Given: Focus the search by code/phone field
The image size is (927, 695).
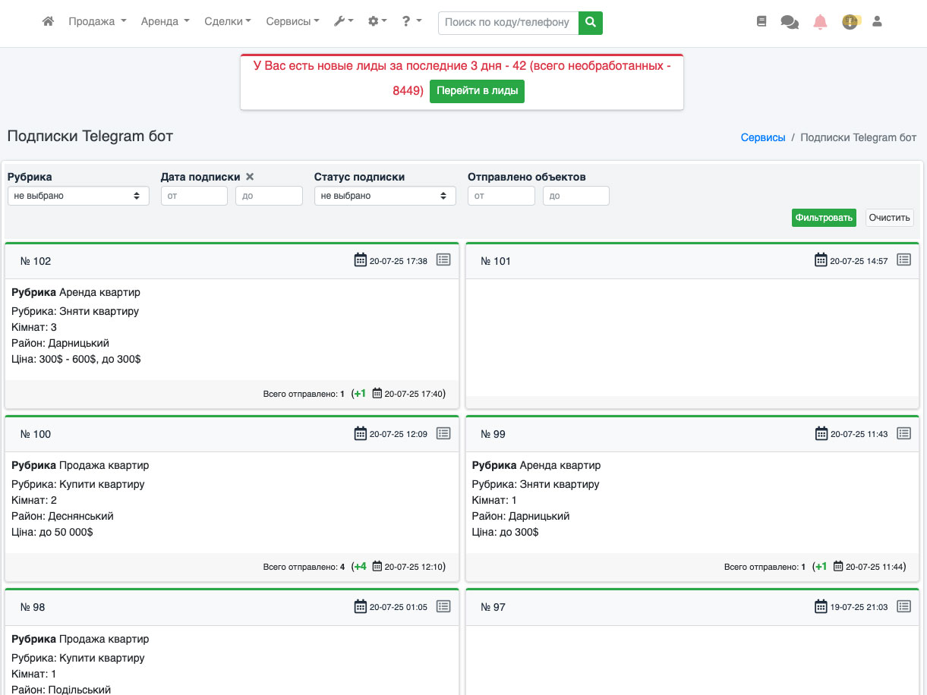Looking at the screenshot, I should point(508,23).
